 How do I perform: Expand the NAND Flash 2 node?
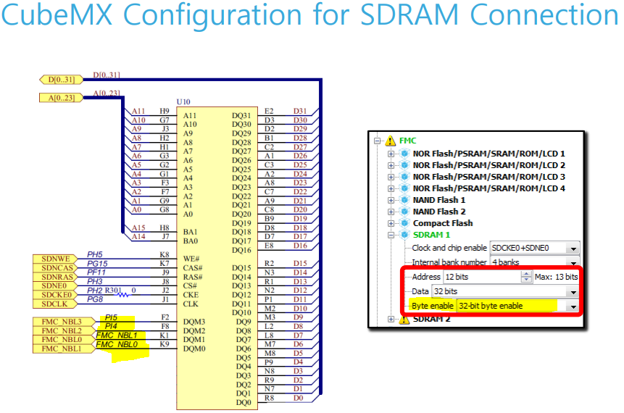coord(391,212)
